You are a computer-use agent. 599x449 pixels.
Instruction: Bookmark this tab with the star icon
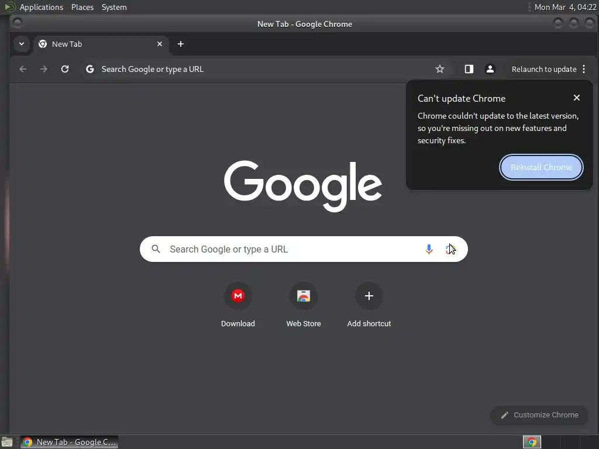coord(440,69)
